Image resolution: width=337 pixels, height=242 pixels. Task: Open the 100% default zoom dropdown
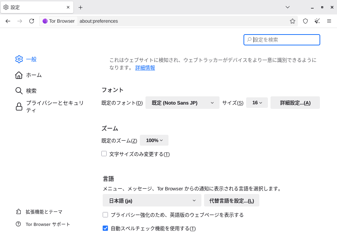(x=154, y=140)
